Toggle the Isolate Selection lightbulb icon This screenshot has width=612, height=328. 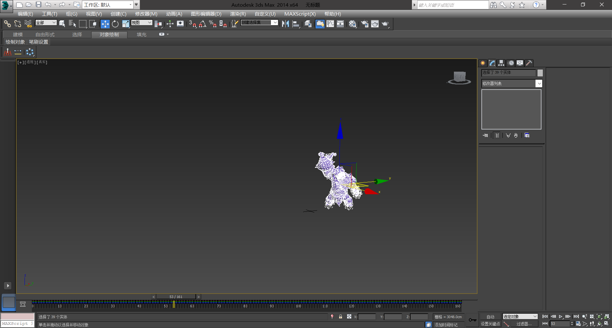coord(332,317)
